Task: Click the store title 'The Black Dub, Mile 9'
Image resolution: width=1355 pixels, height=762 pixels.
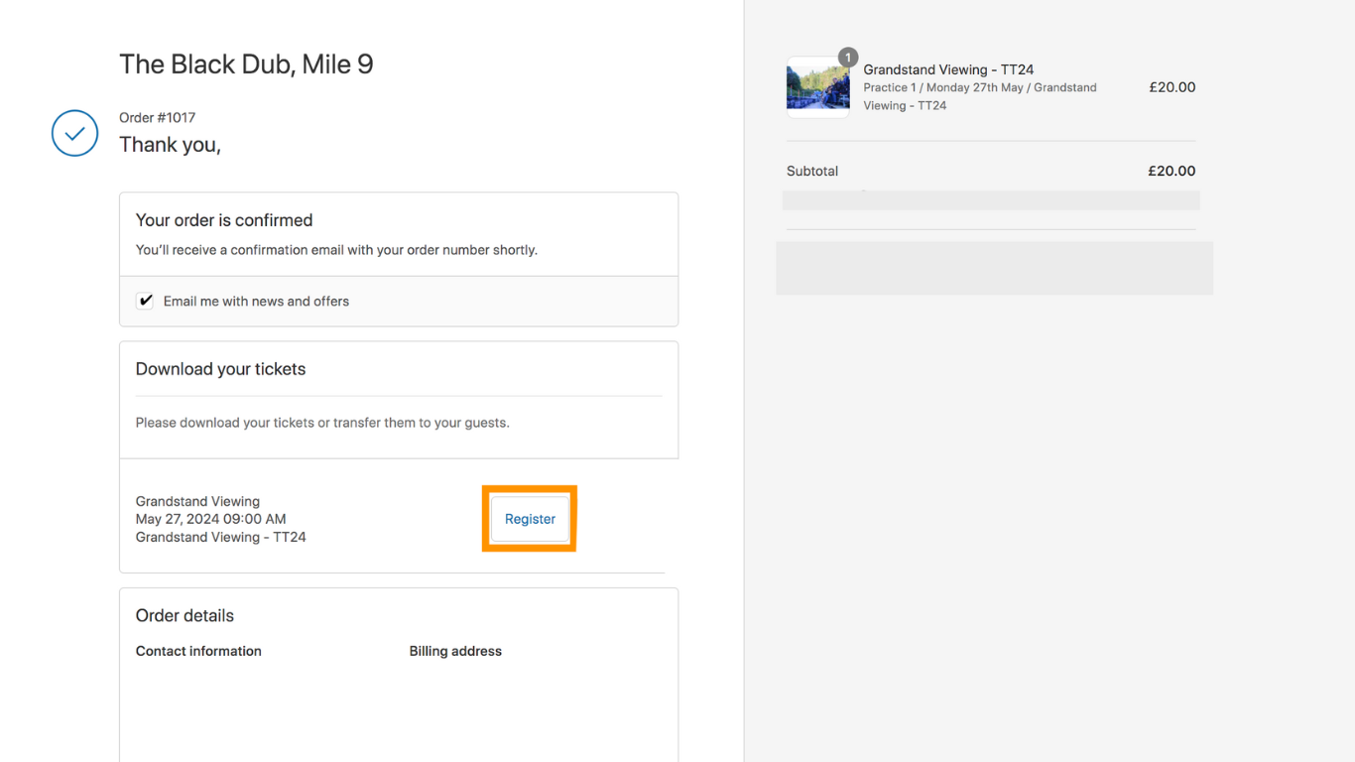Action: click(246, 64)
